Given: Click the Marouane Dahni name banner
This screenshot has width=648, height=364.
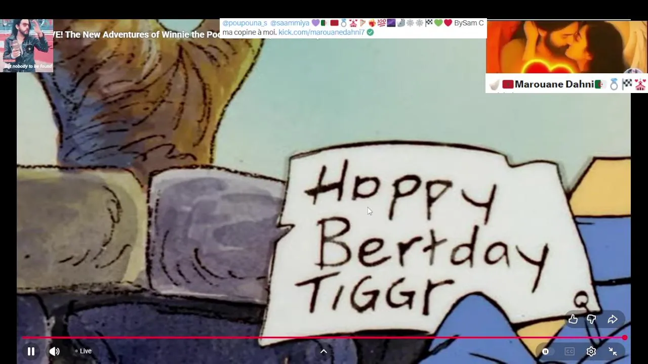Looking at the screenshot, I should tap(566, 84).
